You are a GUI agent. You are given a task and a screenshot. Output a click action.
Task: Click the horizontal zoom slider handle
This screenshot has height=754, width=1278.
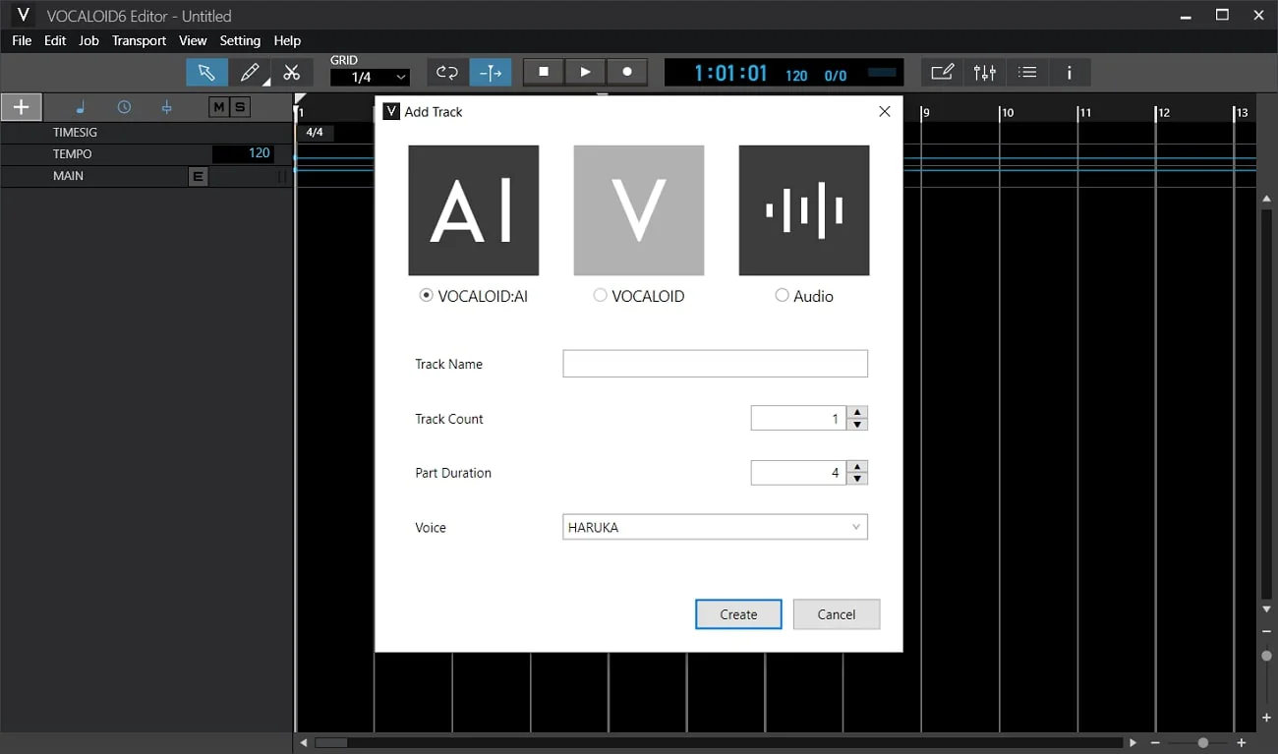click(1203, 743)
